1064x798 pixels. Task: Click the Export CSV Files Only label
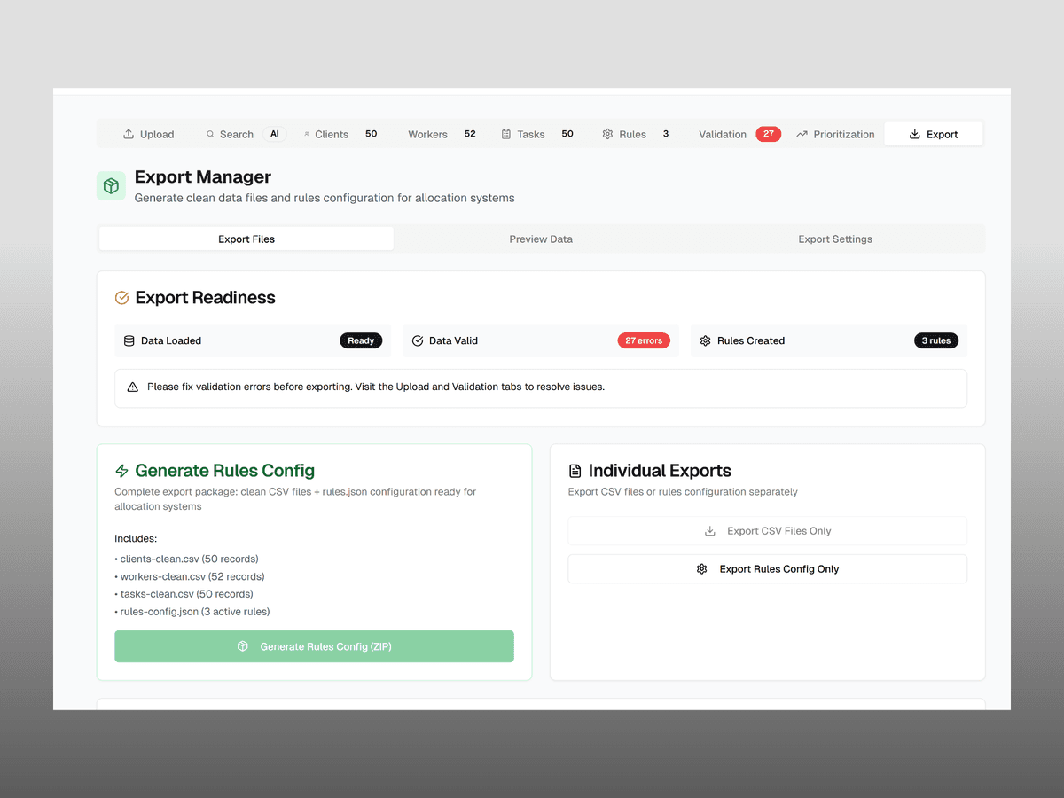click(779, 531)
